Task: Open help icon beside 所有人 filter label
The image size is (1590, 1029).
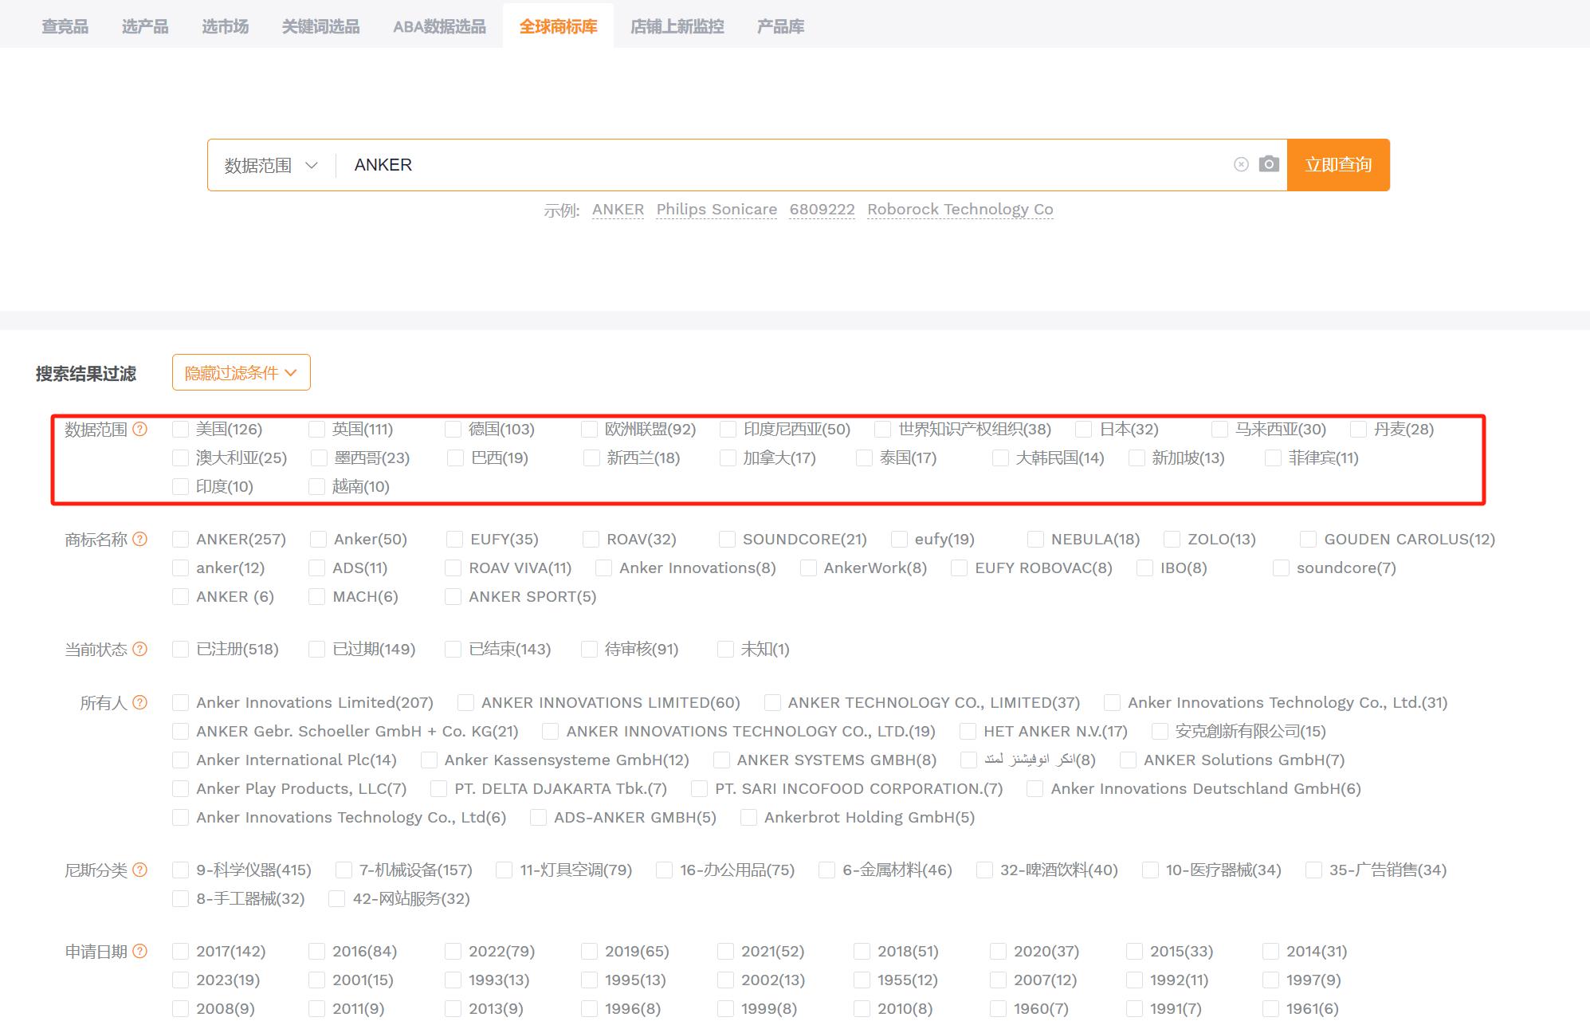Action: pyautogui.click(x=139, y=702)
